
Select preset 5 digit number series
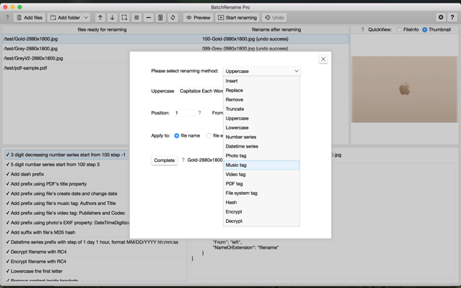pyautogui.click(x=67, y=165)
